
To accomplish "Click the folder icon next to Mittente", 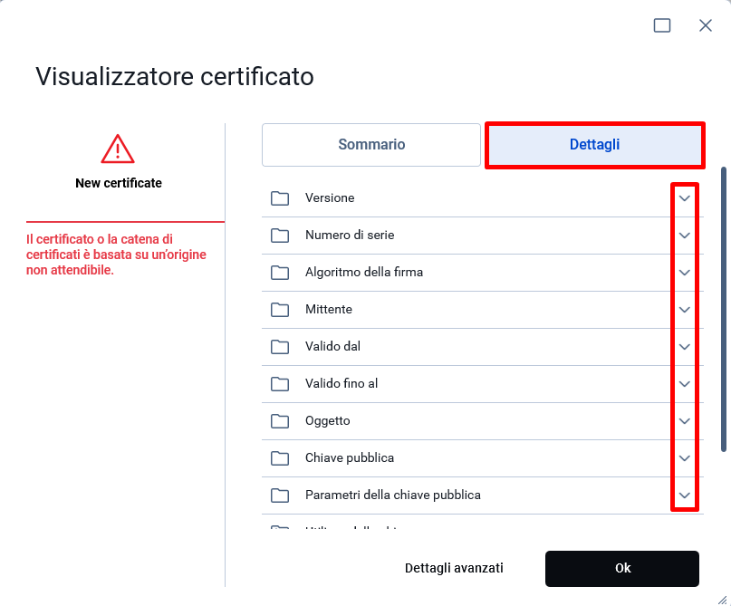I will coord(280,310).
